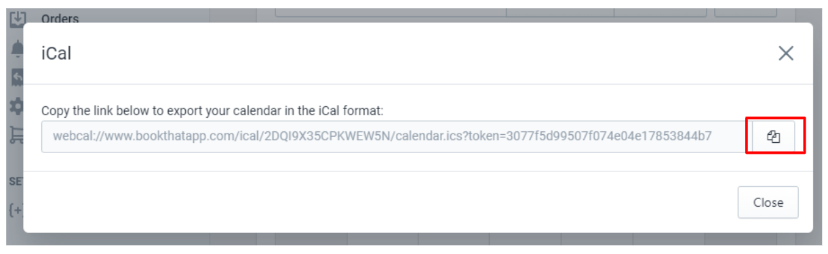The image size is (828, 254).
Task: Click the curly-brace plus icon in sidebar
Action: 16,209
